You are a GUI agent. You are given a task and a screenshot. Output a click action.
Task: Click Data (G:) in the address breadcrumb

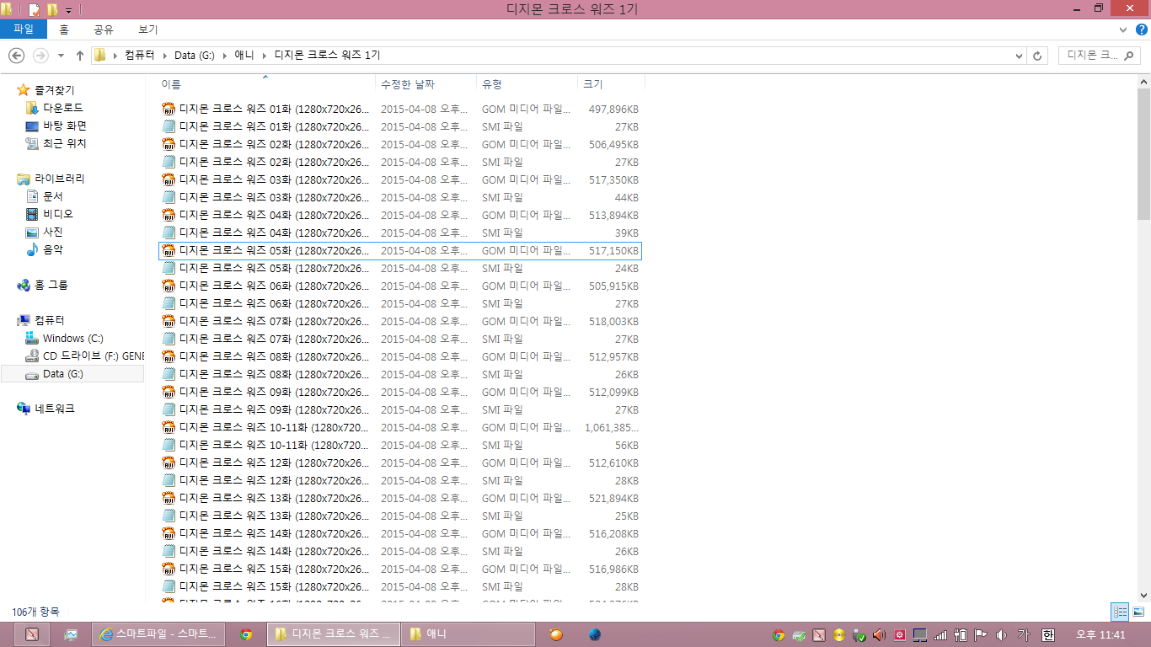(x=195, y=56)
